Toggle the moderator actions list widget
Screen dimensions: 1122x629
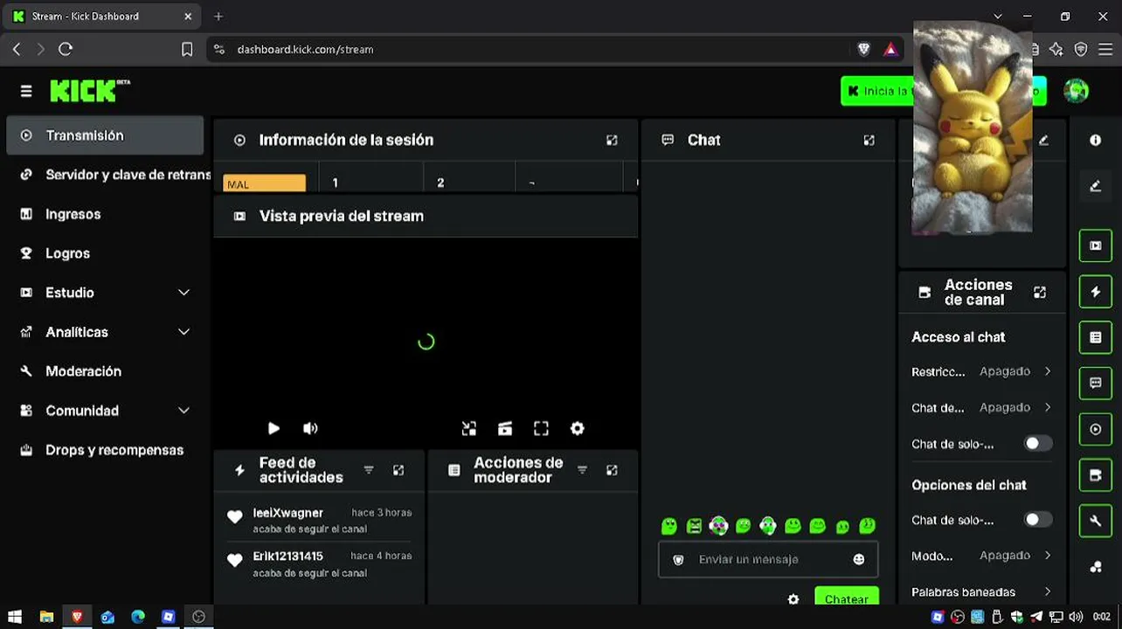1096,337
